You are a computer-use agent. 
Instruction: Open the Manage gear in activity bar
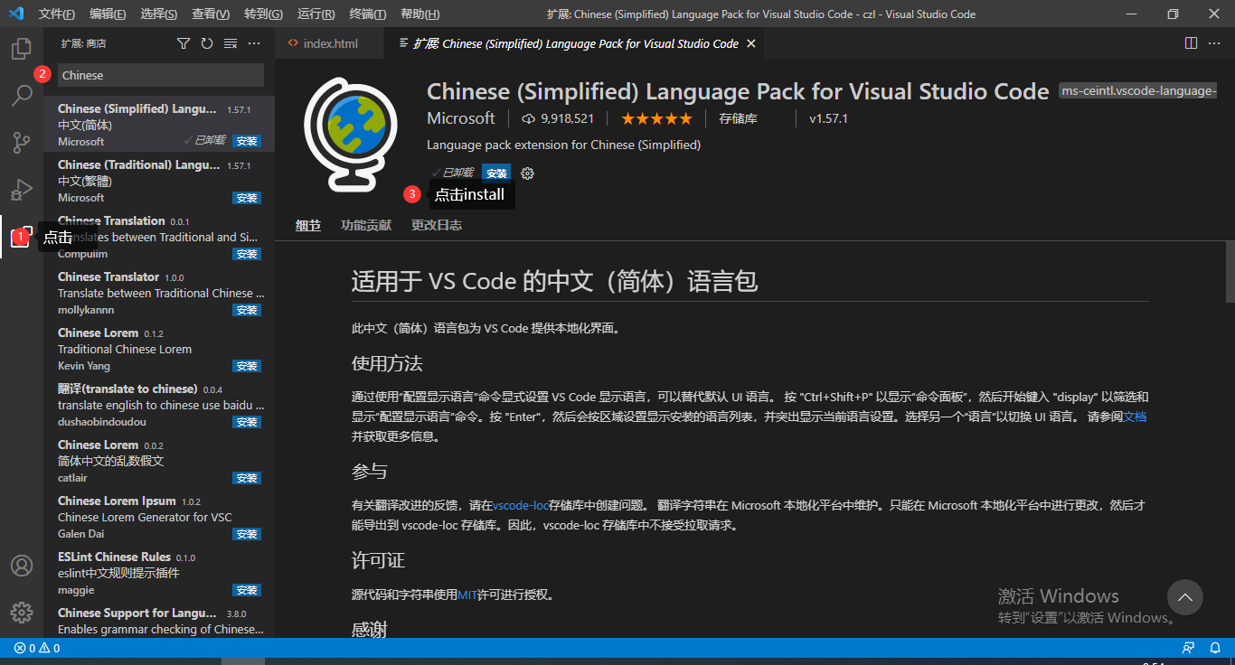(22, 613)
